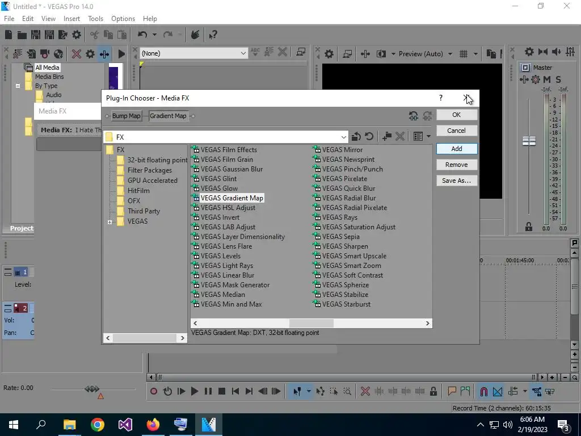This screenshot has width=581, height=436.
Task: Click Media FX icon in Project Media toolbar
Action: [x=104, y=54]
